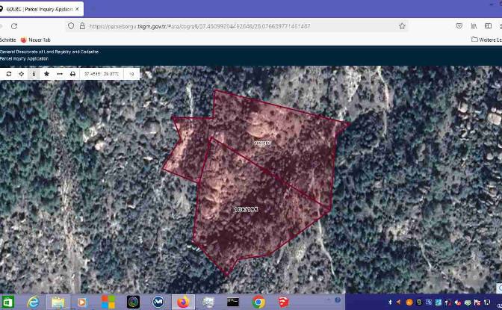Click the blue help icon in the taskbar
This screenshot has height=310, width=502.
click(x=338, y=300)
